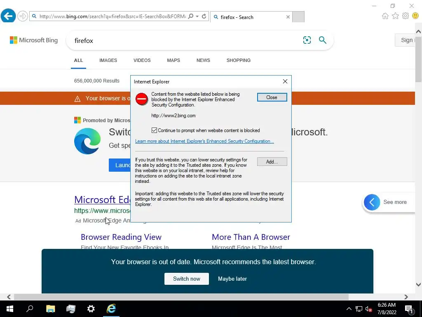This screenshot has height=317, width=422.
Task: Click the horizontal scrollbar left arrow
Action: coord(9,297)
